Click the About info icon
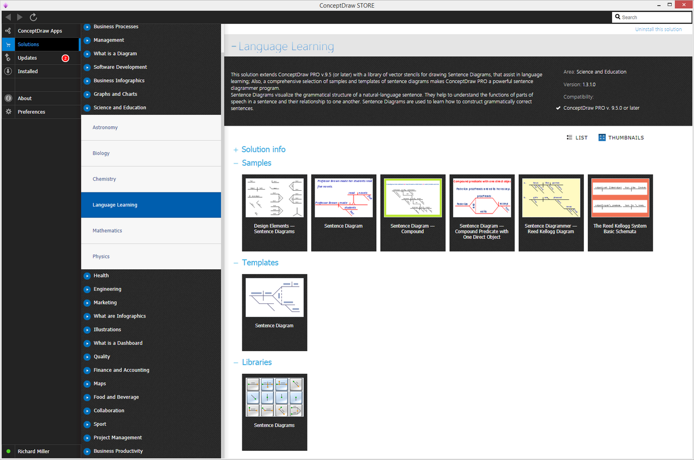Screen dimensions: 694x460 click(8, 99)
